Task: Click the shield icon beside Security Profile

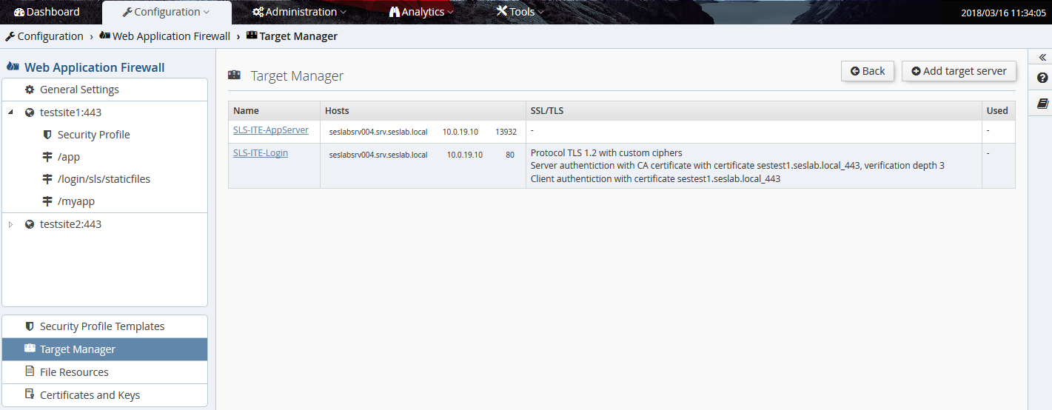Action: coord(47,135)
